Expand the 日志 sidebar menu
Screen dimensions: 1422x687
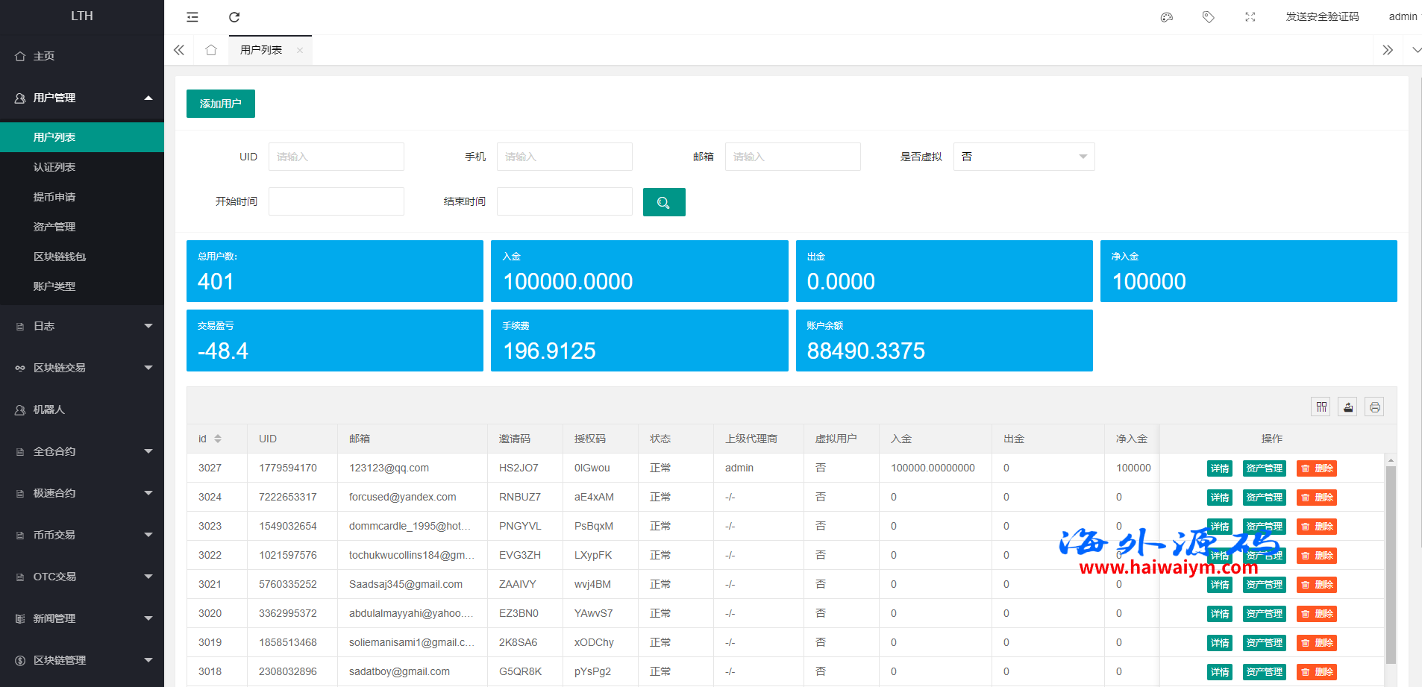pos(82,326)
